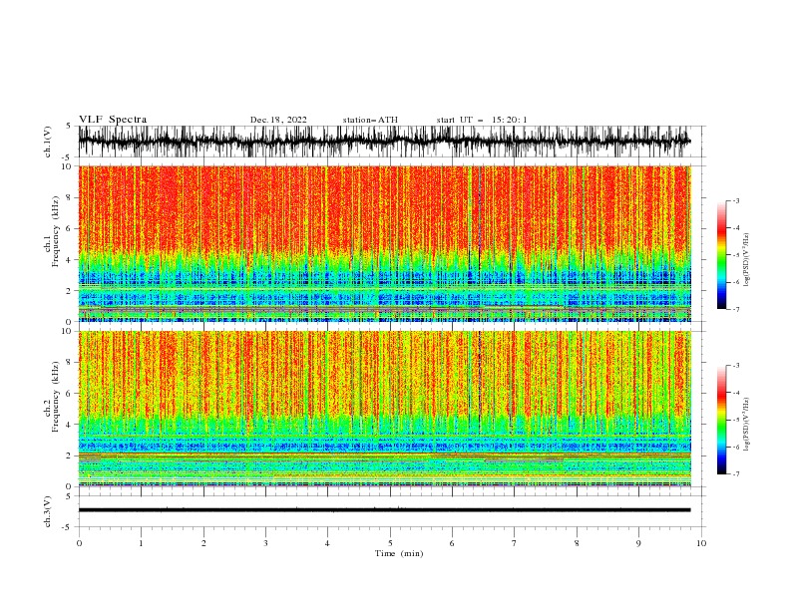Image resolution: width=790 pixels, height=610 pixels.
Task: Click the ch.3 flat waveform trace
Action: tap(384, 510)
